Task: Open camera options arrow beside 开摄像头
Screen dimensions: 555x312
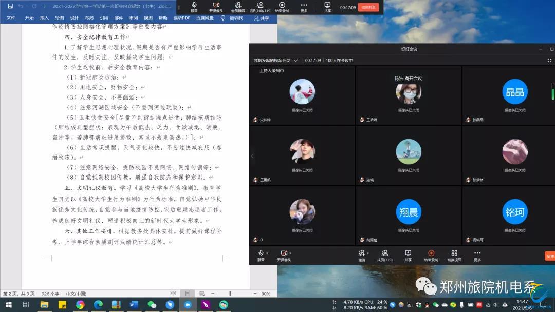Action: (x=290, y=254)
